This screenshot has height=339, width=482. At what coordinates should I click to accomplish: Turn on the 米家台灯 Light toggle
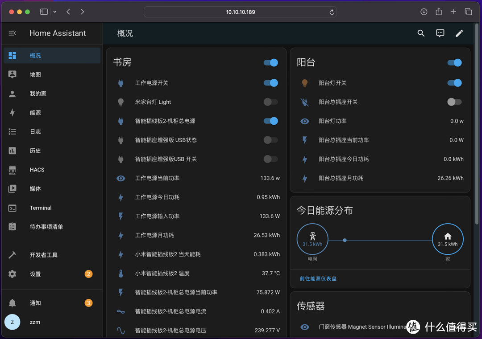(270, 102)
